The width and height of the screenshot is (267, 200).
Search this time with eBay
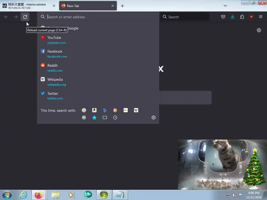pyautogui.click(x=126, y=110)
